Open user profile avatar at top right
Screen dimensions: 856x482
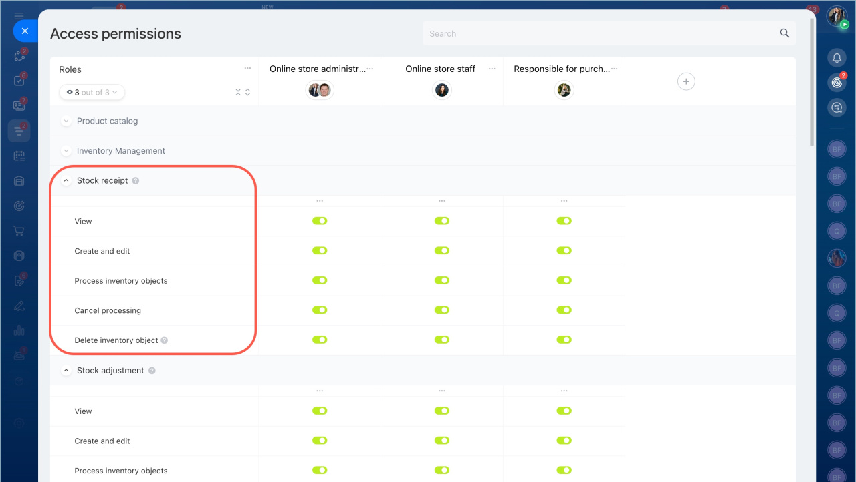click(x=837, y=16)
